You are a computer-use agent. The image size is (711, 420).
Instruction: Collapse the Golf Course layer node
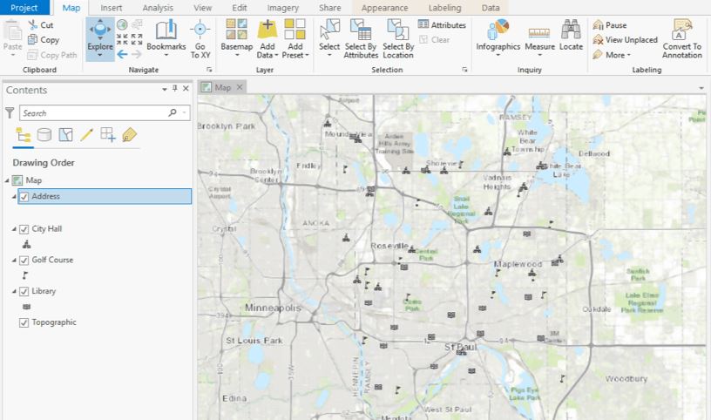click(14, 261)
